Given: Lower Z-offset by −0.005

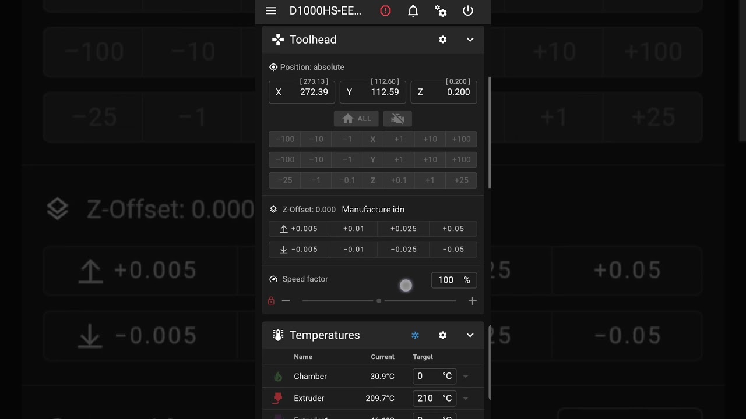Looking at the screenshot, I should click(x=299, y=250).
